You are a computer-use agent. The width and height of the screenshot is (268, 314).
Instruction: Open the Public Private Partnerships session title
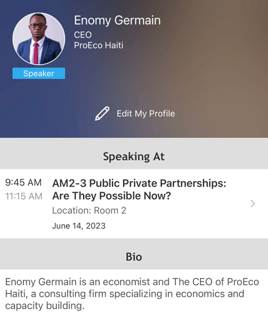click(139, 183)
